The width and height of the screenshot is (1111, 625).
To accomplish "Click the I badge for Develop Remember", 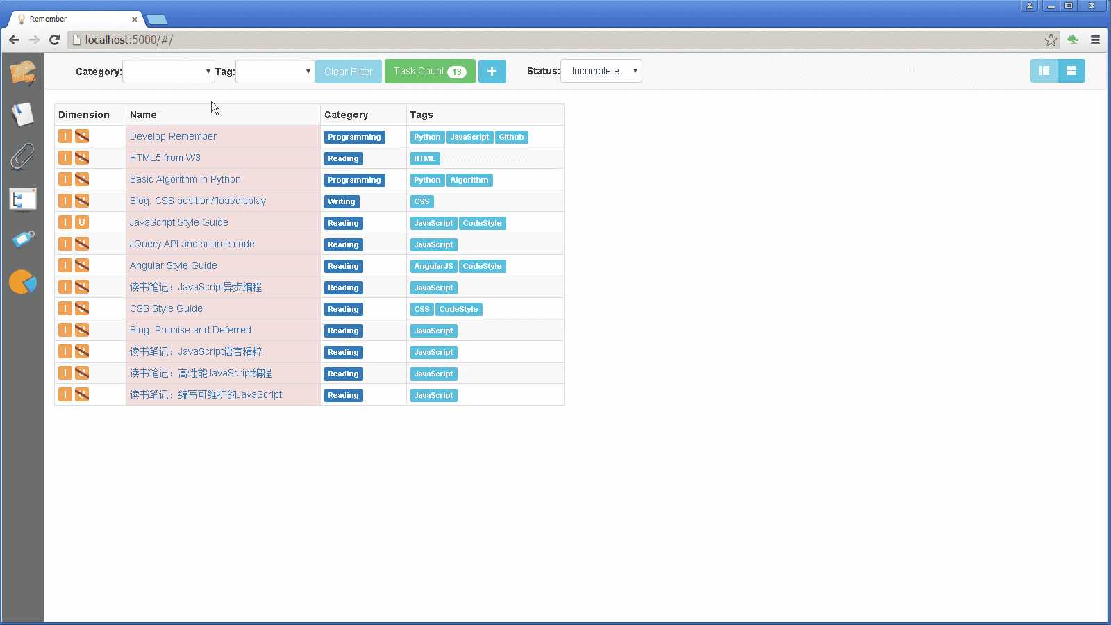I will pyautogui.click(x=65, y=136).
